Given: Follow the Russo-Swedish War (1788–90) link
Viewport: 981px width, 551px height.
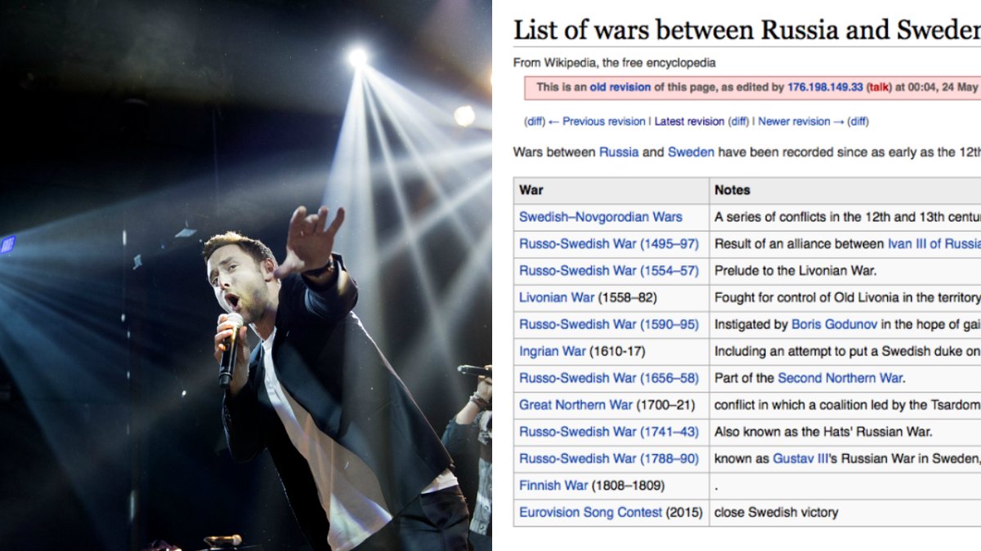Looking at the screenshot, I should pos(609,459).
